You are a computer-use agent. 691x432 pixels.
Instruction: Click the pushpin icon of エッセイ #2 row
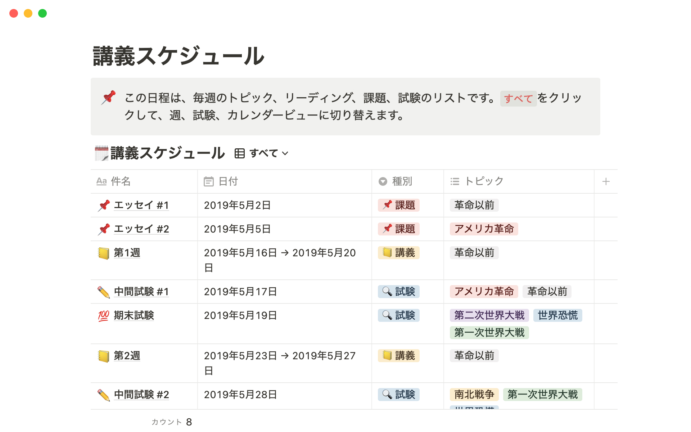[x=104, y=229]
